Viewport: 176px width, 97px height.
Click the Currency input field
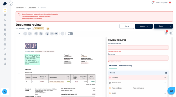point(138,58)
